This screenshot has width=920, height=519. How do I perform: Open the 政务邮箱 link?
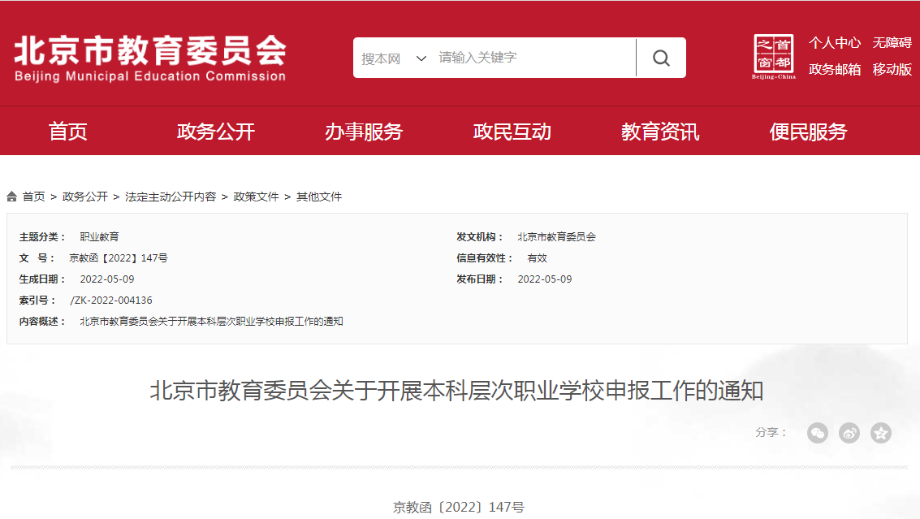tap(834, 69)
